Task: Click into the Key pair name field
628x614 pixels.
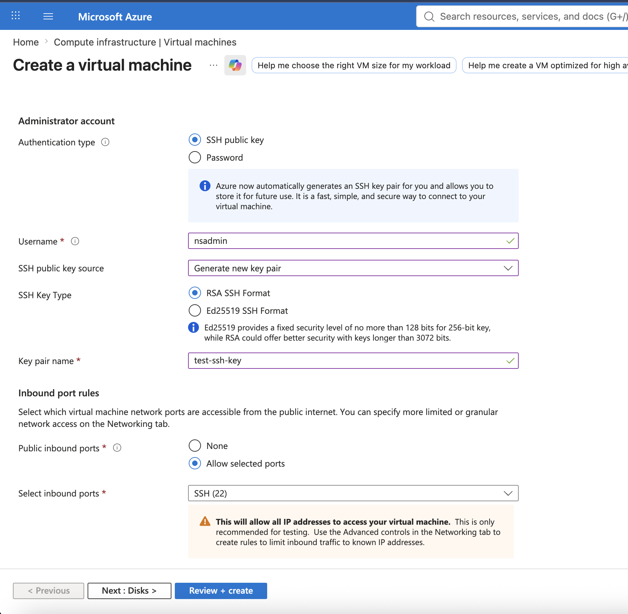Action: [353, 360]
